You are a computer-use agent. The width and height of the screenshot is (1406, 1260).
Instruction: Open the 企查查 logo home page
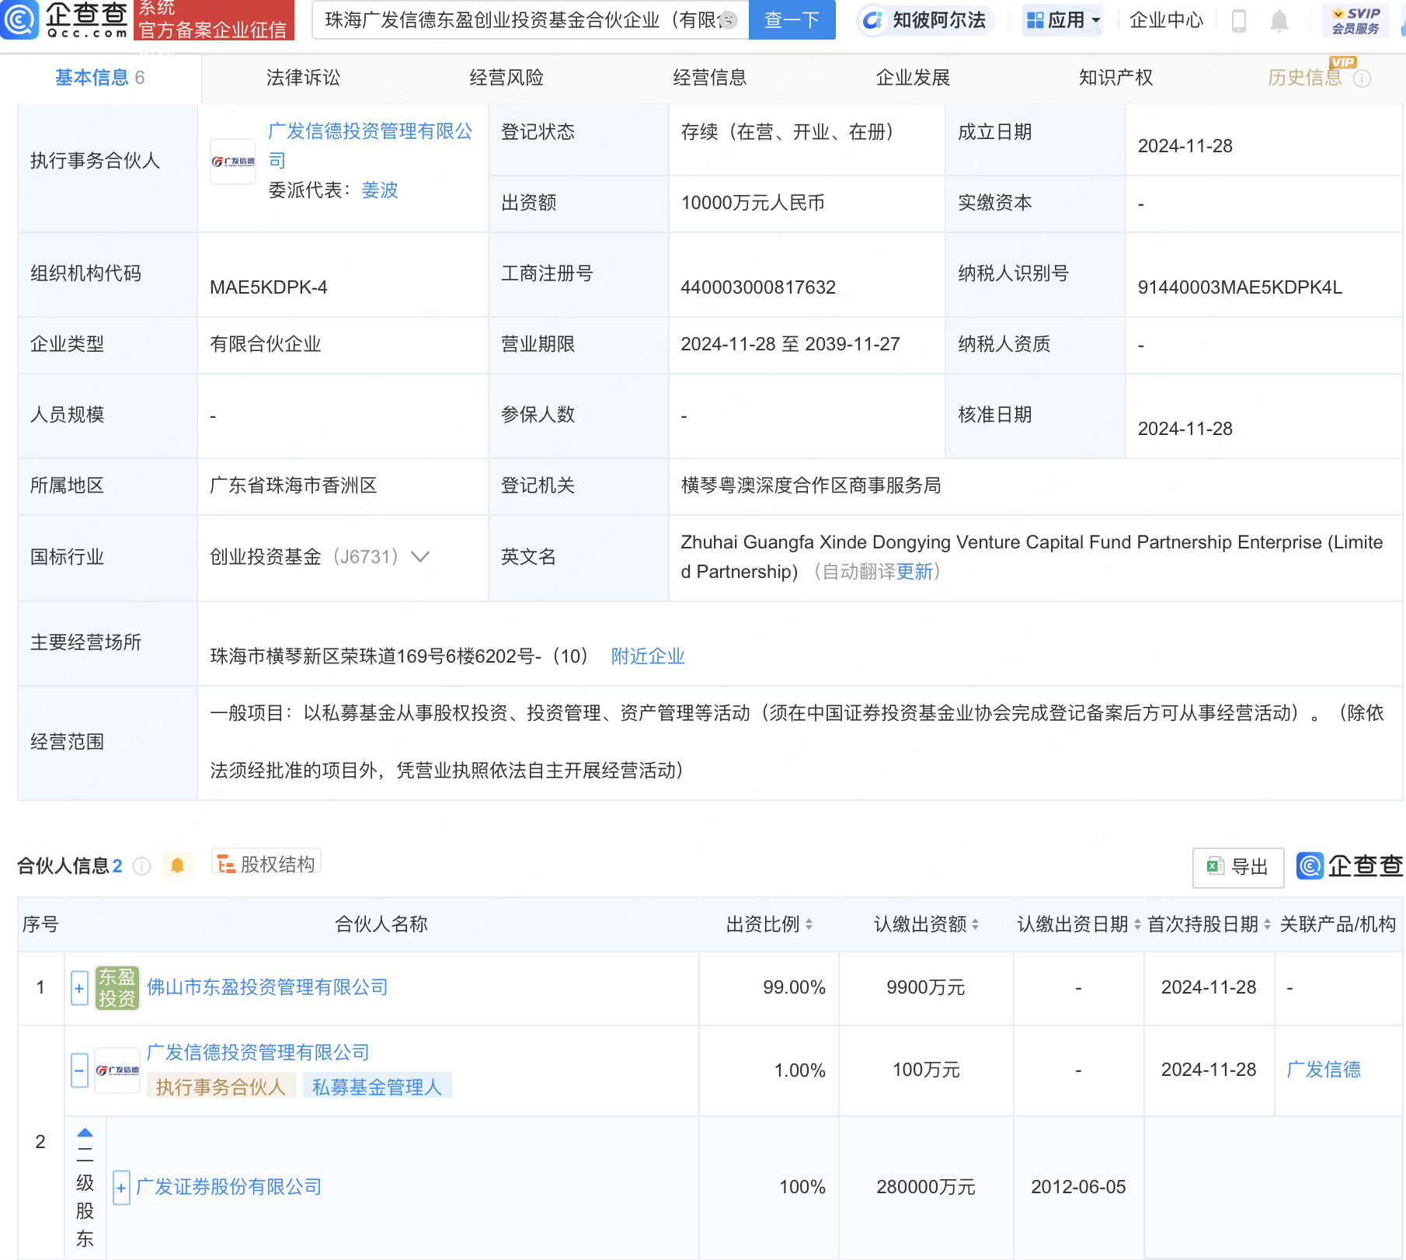click(64, 19)
